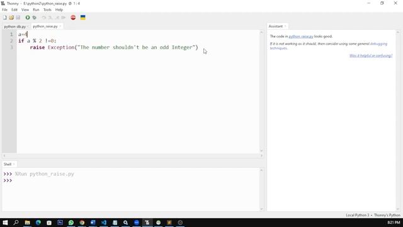Screen dimensions: 403x227
Task: Stop the backend with red stop icon
Action: 73,18
